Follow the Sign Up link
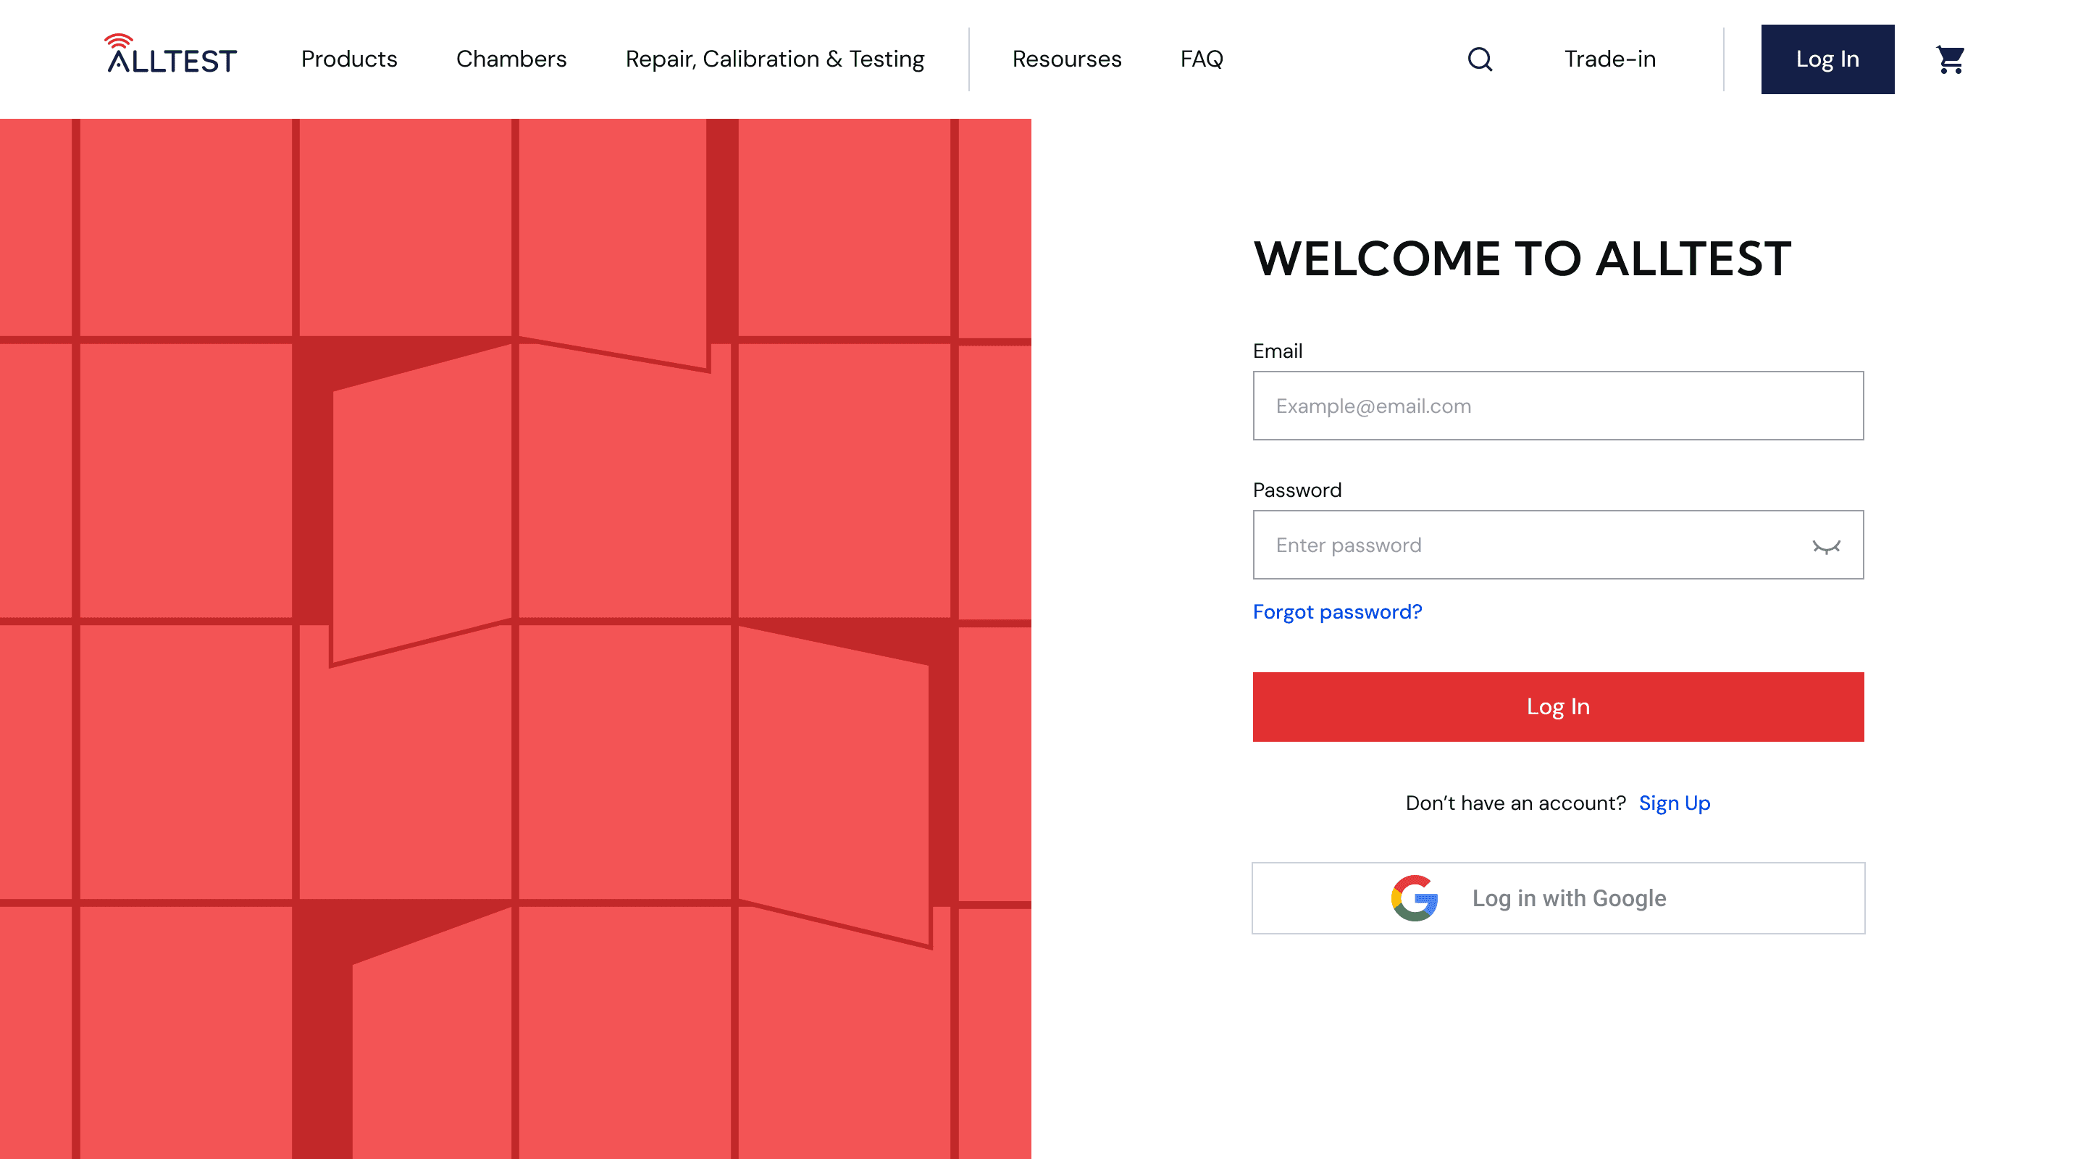The image size is (2086, 1159). [x=1674, y=803]
